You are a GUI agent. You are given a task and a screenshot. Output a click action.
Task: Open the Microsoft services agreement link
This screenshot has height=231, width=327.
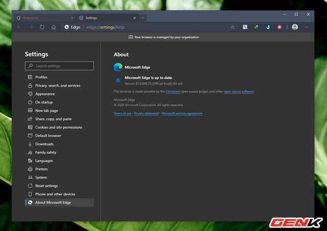pos(182,113)
